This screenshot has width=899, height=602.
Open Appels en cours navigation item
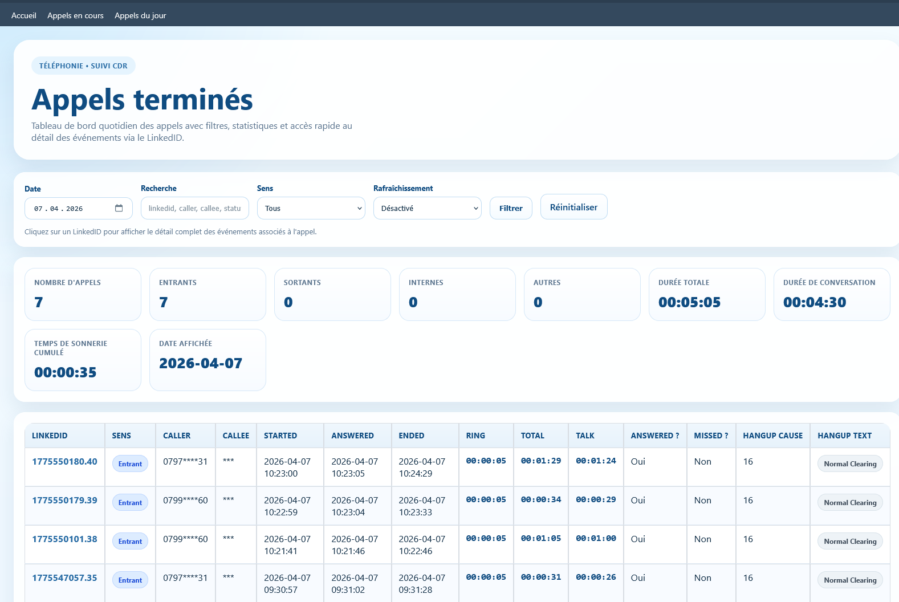pyautogui.click(x=75, y=15)
